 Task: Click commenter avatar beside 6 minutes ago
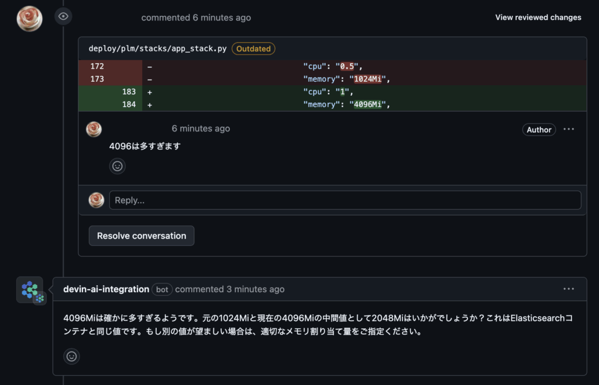(x=94, y=129)
